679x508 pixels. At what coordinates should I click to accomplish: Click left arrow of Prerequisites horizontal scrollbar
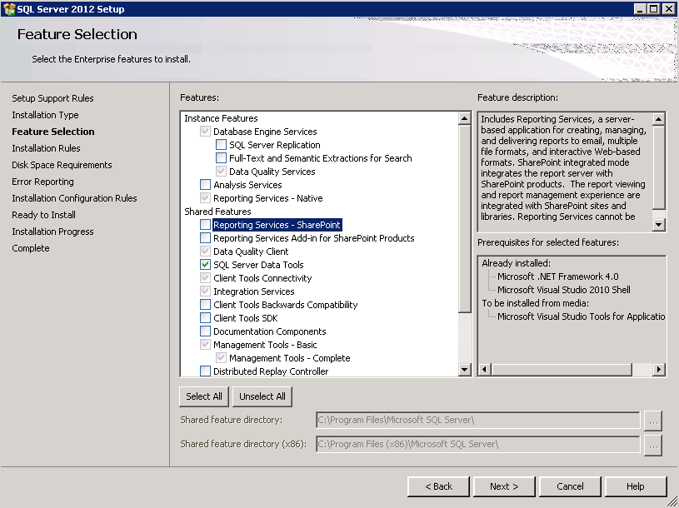[x=485, y=370]
